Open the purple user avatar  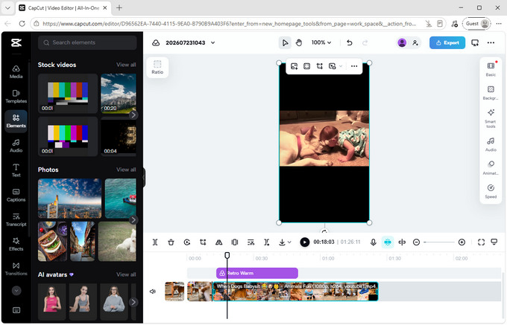coord(402,42)
